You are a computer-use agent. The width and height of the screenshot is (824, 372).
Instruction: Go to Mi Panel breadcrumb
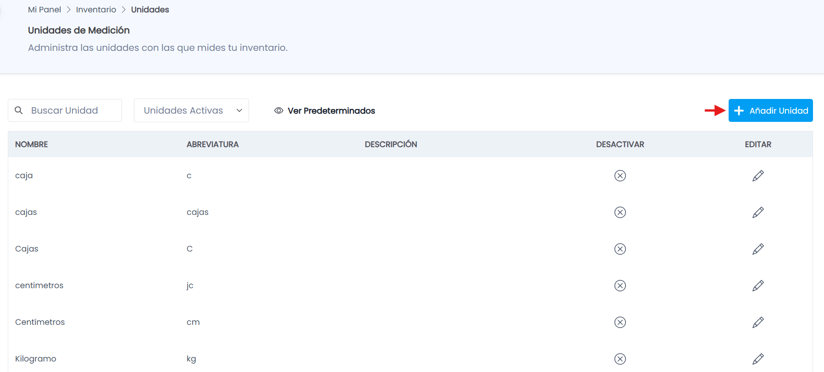pyautogui.click(x=44, y=10)
